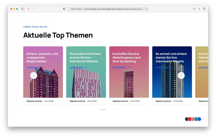Click the dark blue skyscraper card image
Screen dimensions: 216x137
[x=172, y=83]
